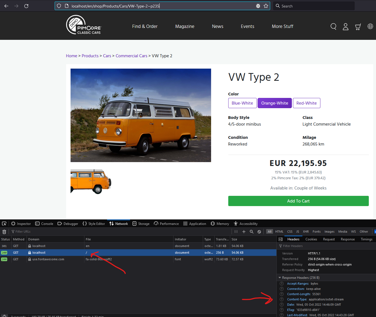Image resolution: width=376 pixels, height=317 pixels.
Task: Pause network log recording
Action: 235,232
